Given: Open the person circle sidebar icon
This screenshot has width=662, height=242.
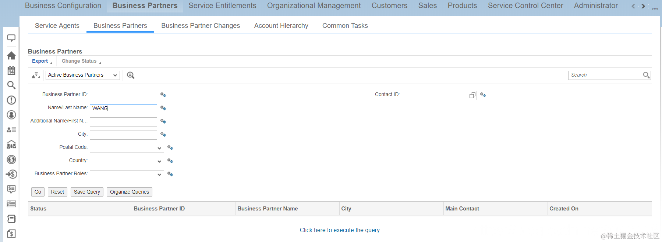Looking at the screenshot, I should [x=11, y=115].
